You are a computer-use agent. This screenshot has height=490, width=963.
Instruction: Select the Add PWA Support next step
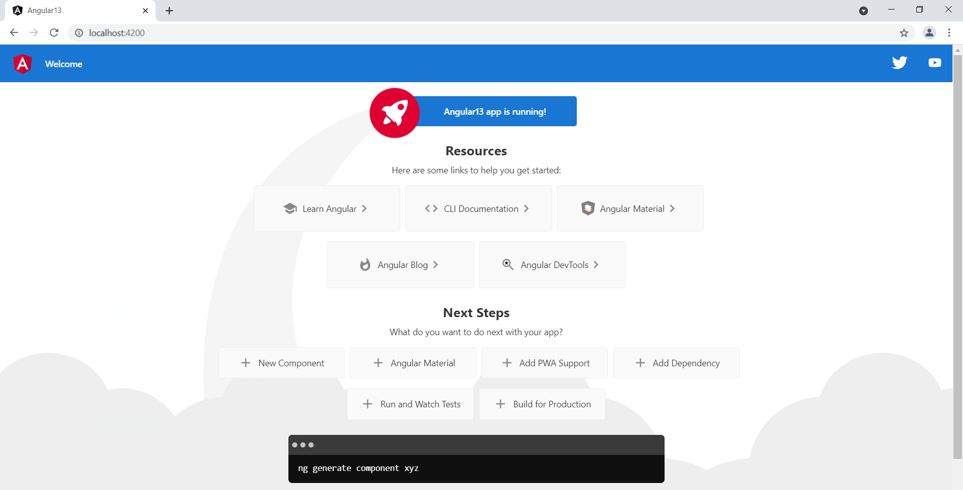click(545, 363)
